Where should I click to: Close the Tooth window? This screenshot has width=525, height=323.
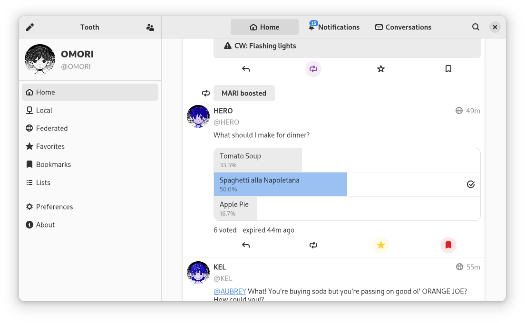click(495, 27)
